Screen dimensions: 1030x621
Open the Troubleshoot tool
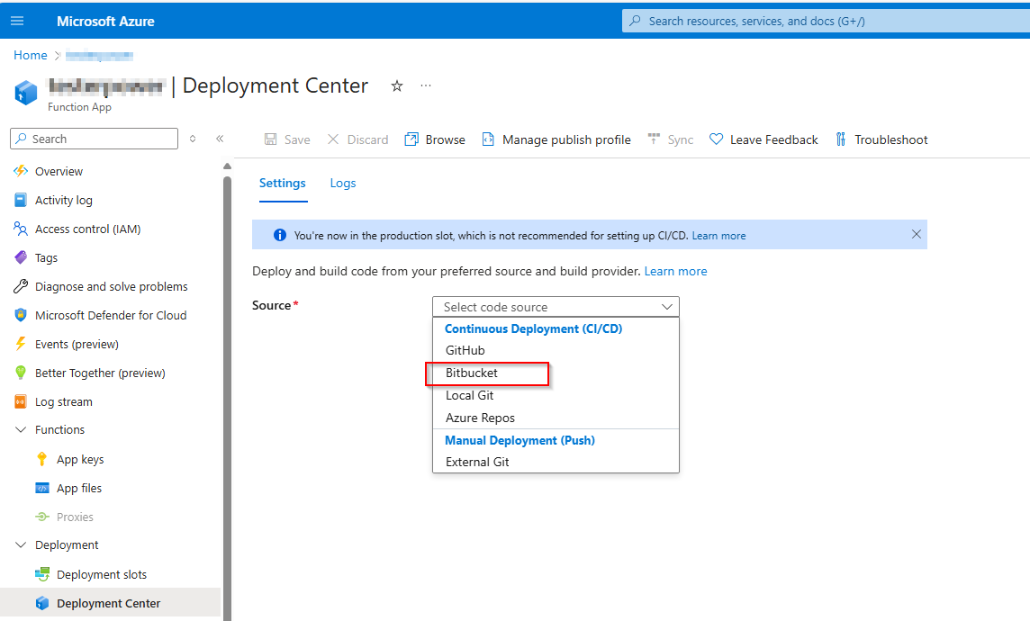(x=881, y=139)
